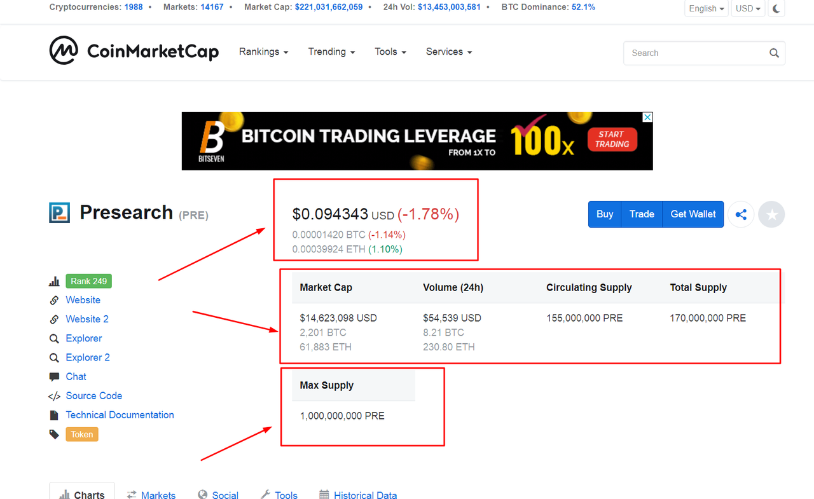Open the Chat link
The height and width of the screenshot is (499, 814).
[x=76, y=377]
